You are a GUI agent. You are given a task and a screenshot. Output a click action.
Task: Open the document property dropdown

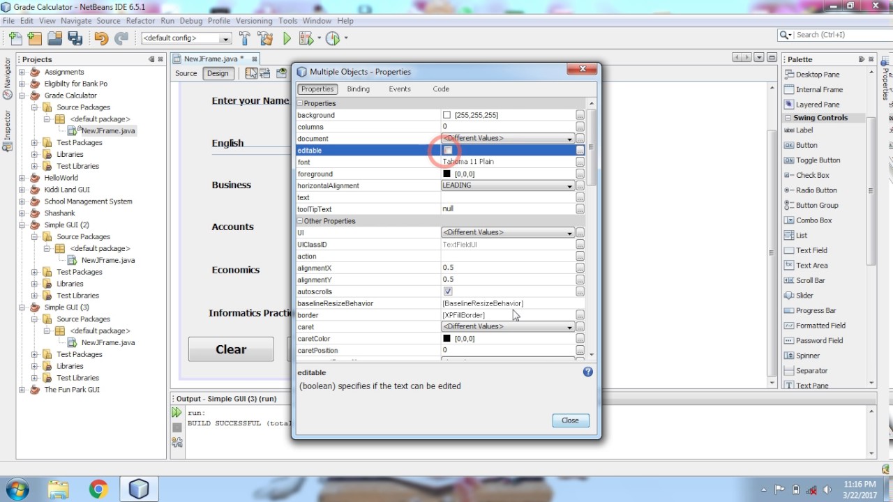tap(570, 139)
